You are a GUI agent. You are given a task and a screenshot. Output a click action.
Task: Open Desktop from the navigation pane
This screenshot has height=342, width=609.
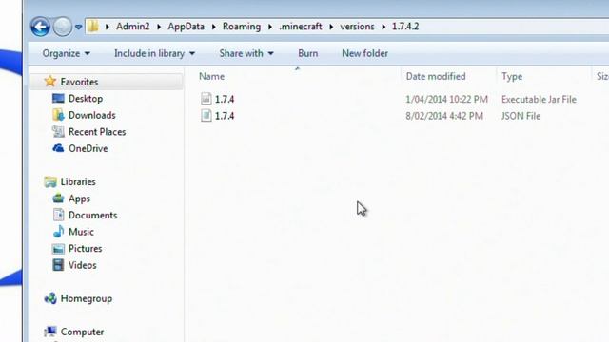pyautogui.click(x=86, y=99)
